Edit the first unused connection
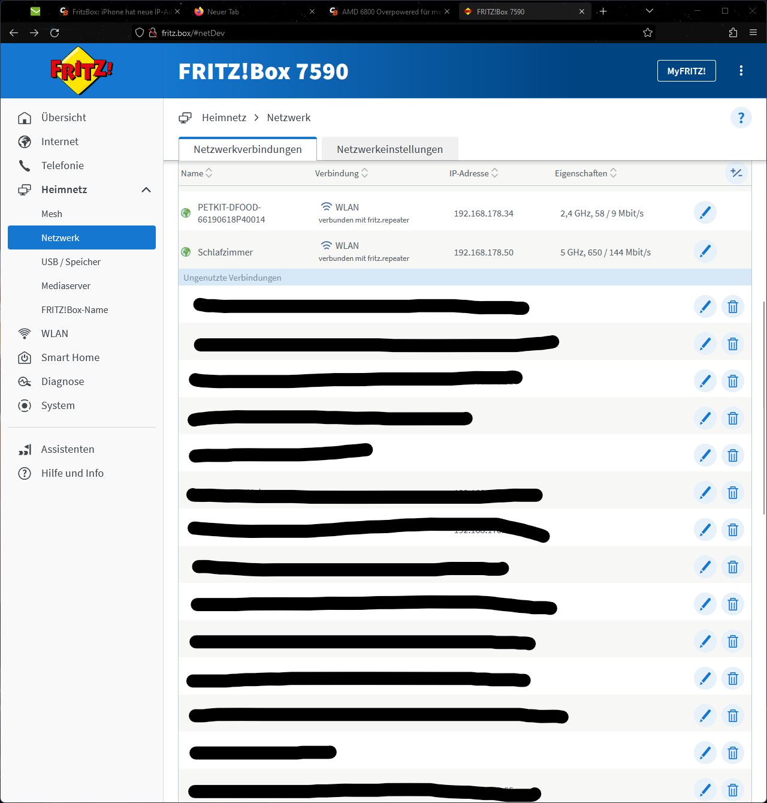The image size is (767, 803). click(x=705, y=306)
